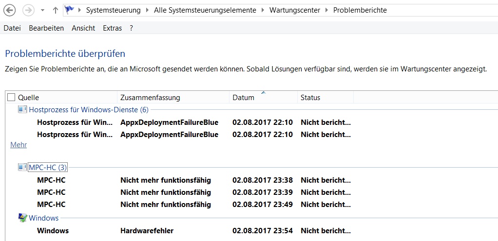Go back with the Back arrow button

10,11
